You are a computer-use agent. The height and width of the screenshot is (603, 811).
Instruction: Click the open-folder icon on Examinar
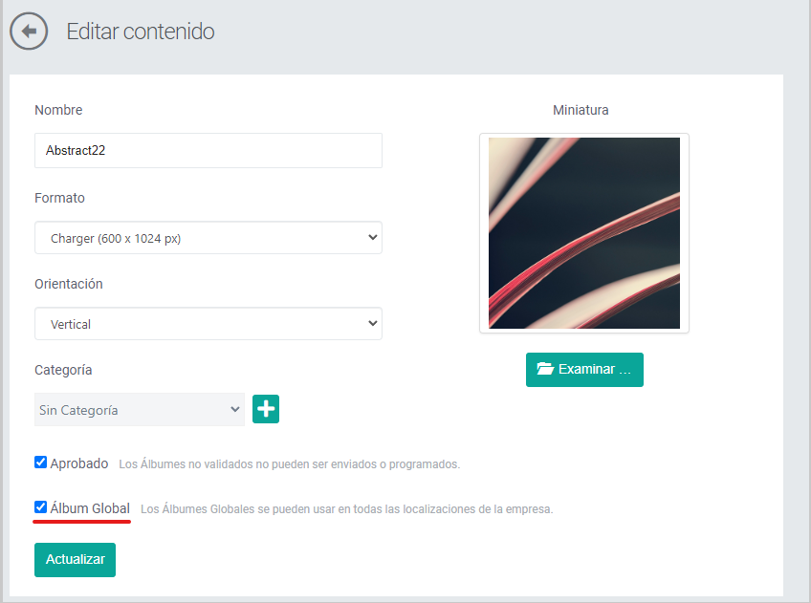[545, 369]
